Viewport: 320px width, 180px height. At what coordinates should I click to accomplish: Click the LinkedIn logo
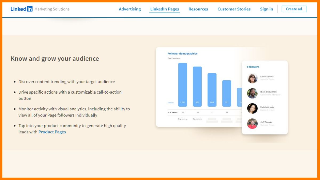point(22,9)
